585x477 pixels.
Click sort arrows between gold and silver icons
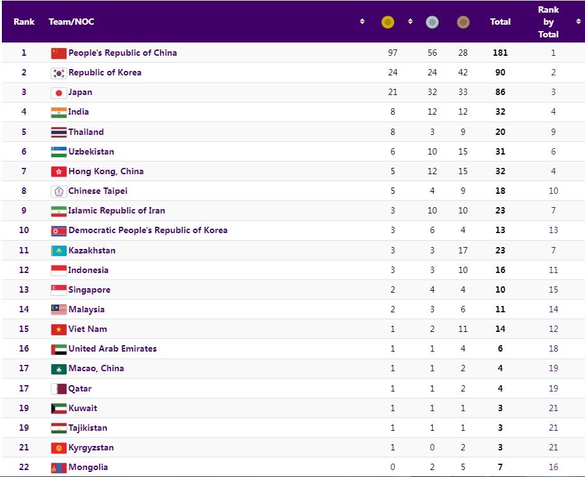click(x=410, y=22)
